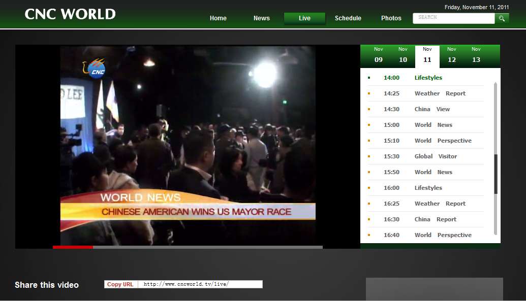Go to the News section
Viewport: 526px width, 301px height.
tap(262, 18)
